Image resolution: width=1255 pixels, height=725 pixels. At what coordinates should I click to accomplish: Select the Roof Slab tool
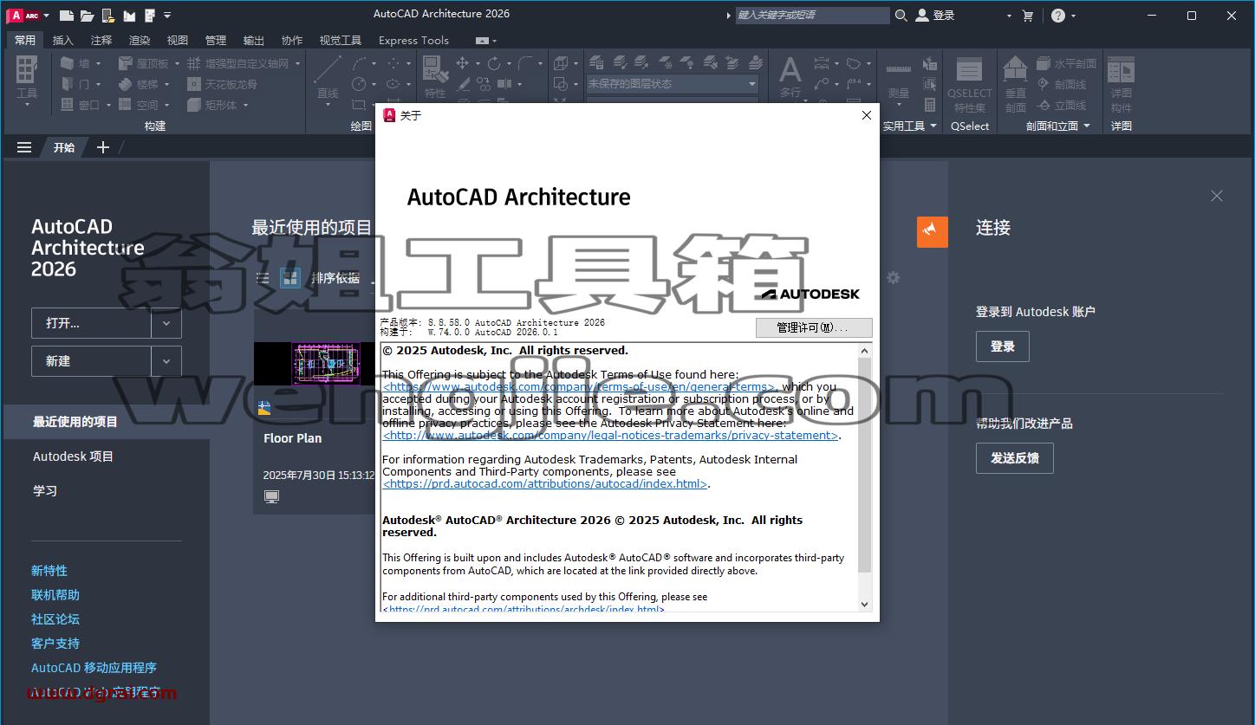[144, 63]
